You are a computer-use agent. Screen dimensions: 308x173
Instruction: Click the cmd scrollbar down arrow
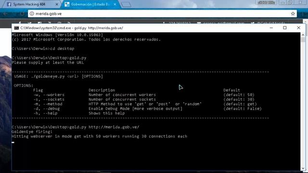[x=303, y=168]
